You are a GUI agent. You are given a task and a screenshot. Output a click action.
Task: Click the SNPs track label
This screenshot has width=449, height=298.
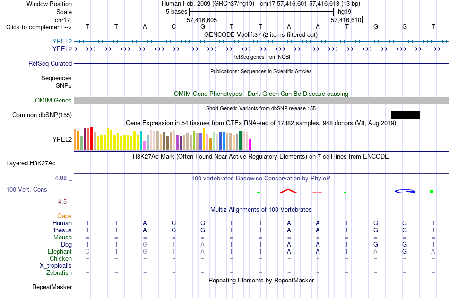(64, 85)
